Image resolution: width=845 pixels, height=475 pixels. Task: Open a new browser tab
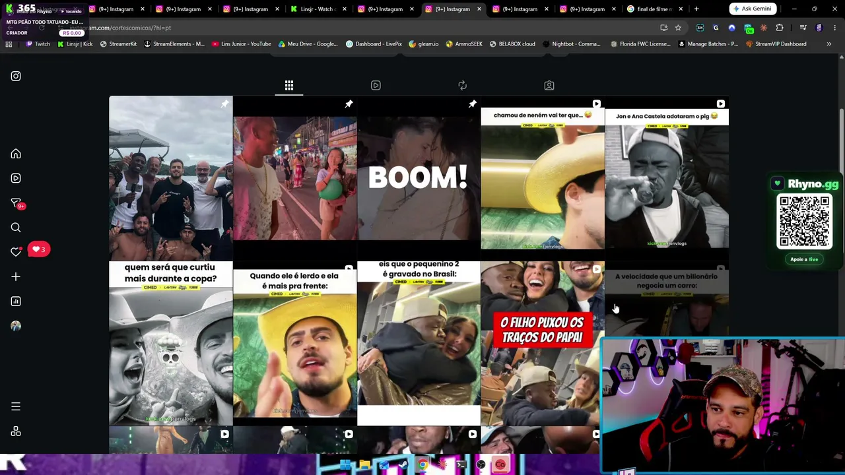coord(696,9)
